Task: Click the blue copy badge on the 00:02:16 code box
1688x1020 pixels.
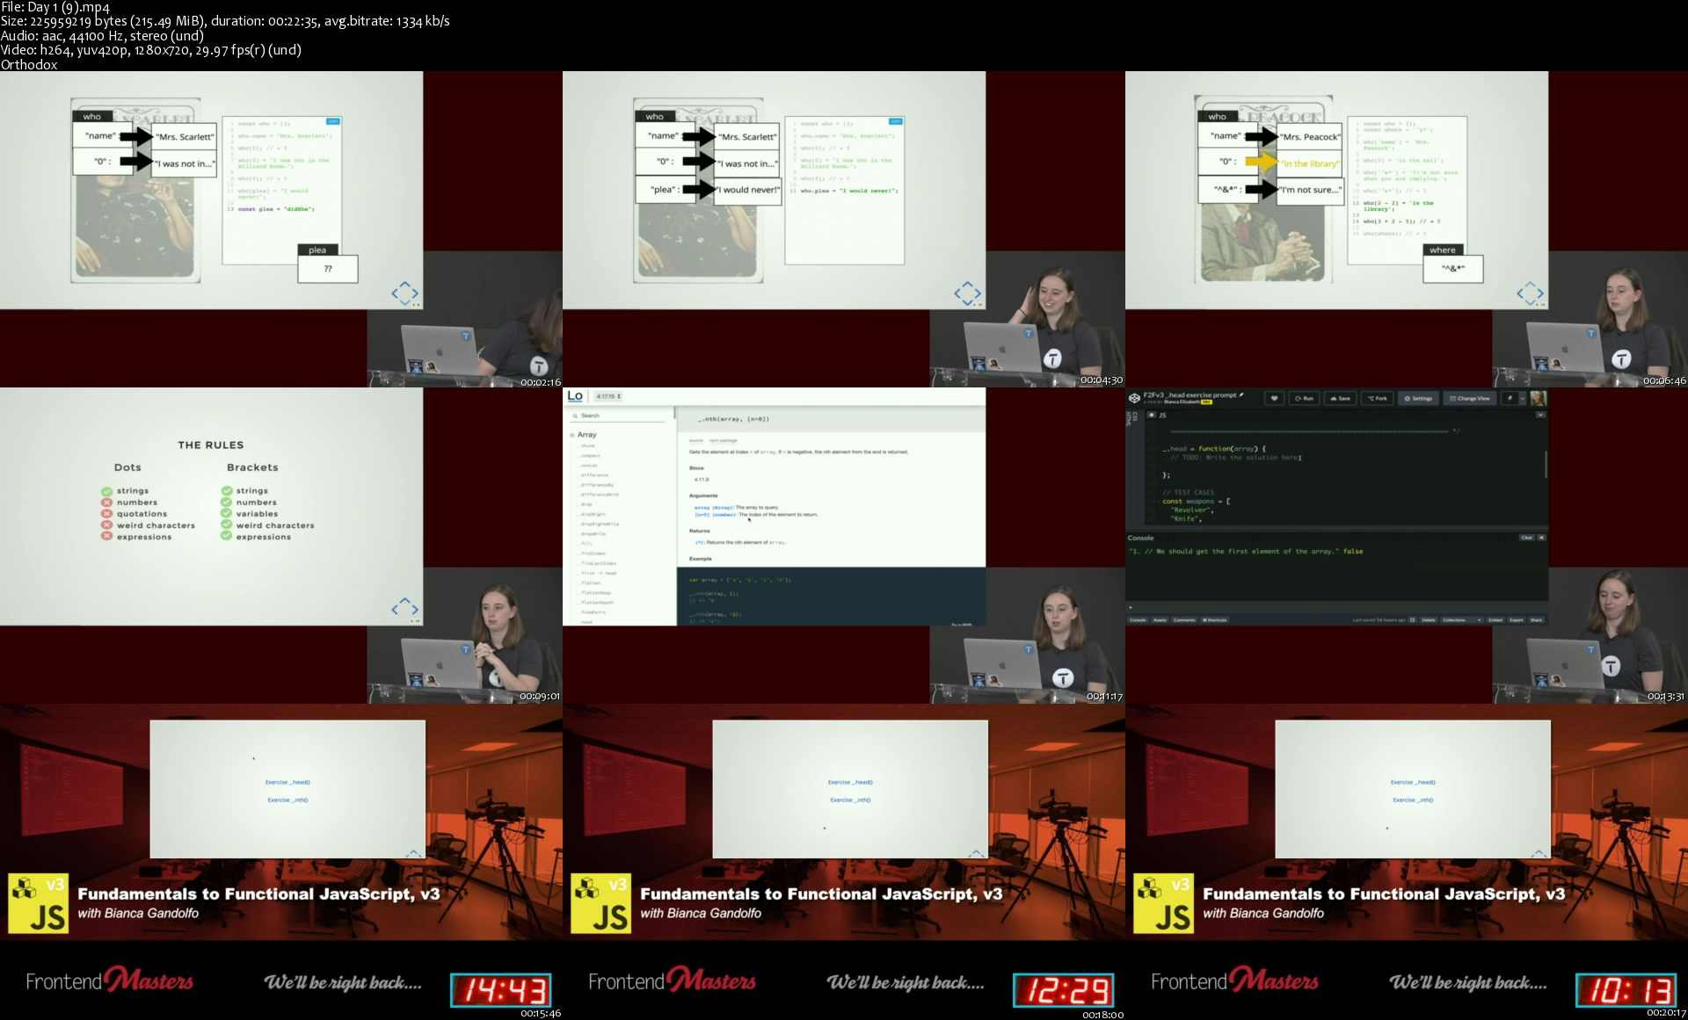Action: [332, 121]
